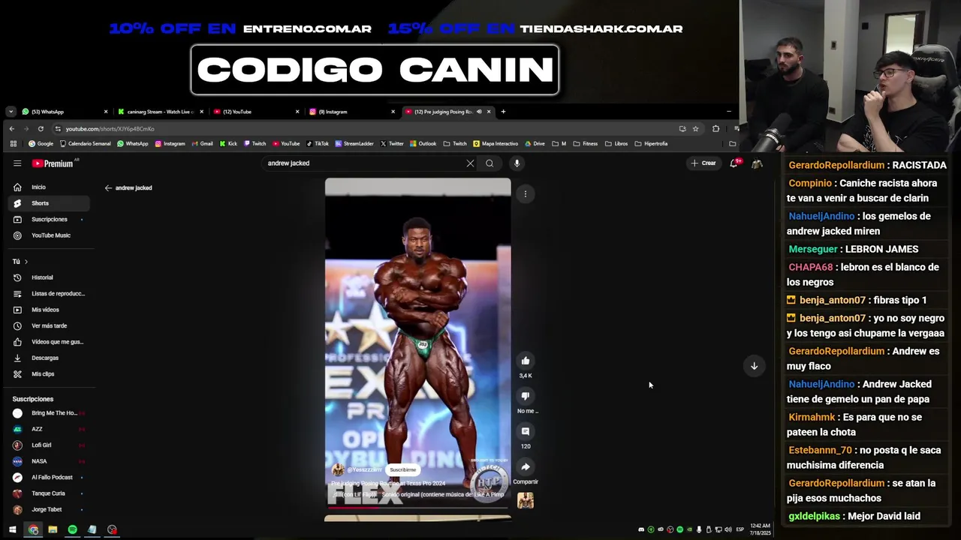The image size is (961, 540).
Task: Open the Fitness bookmarks folder
Action: click(x=585, y=143)
